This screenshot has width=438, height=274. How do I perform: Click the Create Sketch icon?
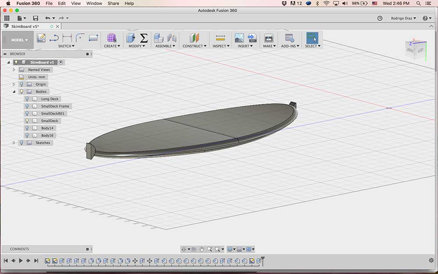click(x=41, y=38)
